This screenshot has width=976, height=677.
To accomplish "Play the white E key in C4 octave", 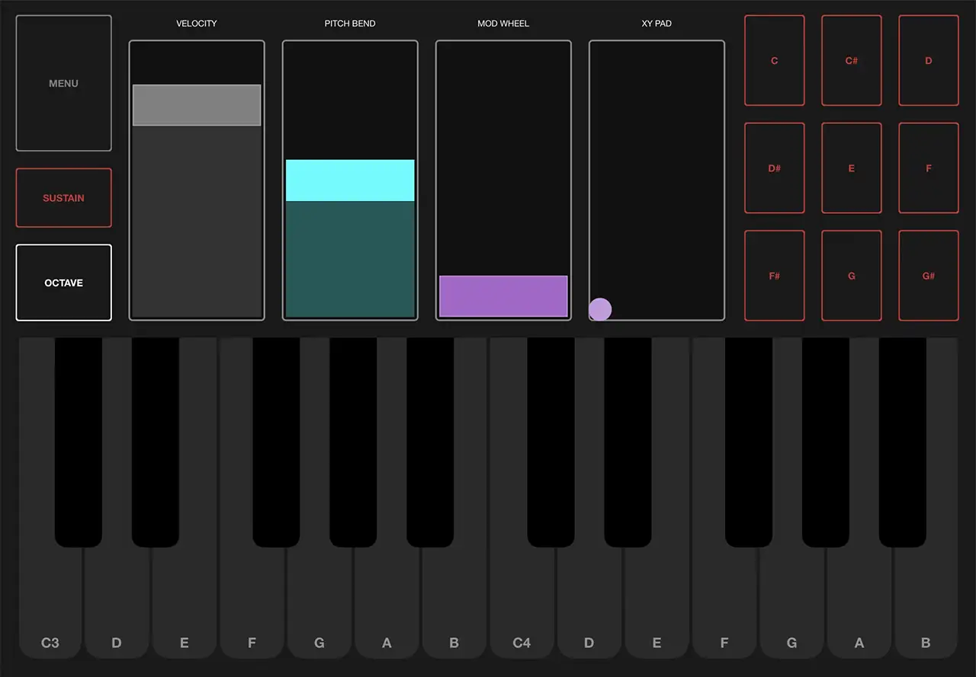I will (657, 602).
